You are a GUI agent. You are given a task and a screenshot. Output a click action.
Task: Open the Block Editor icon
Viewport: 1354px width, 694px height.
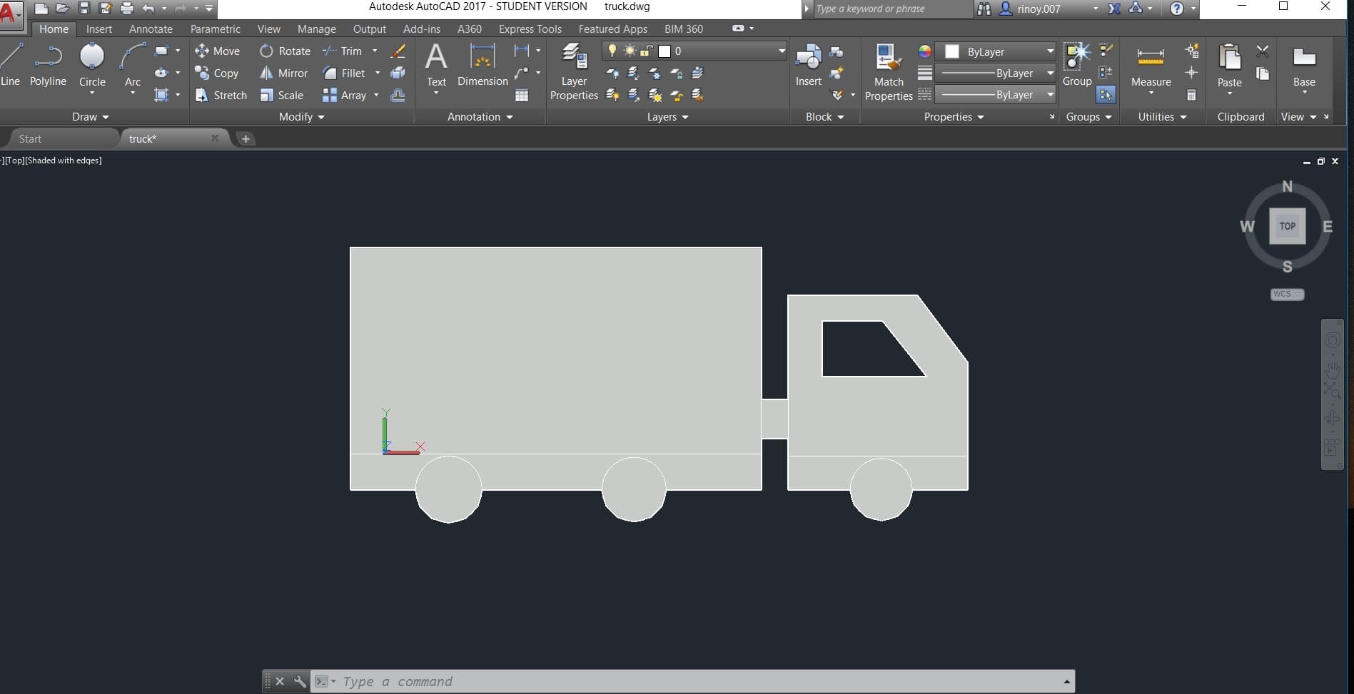click(837, 73)
